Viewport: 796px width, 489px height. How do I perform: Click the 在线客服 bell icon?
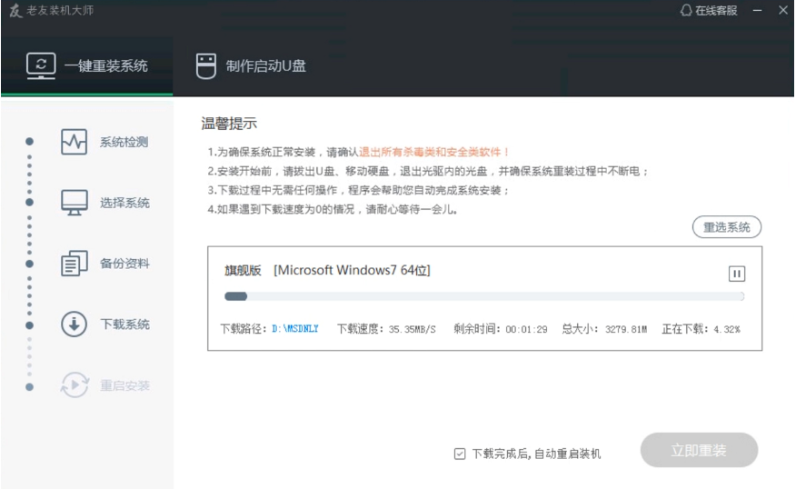[686, 10]
